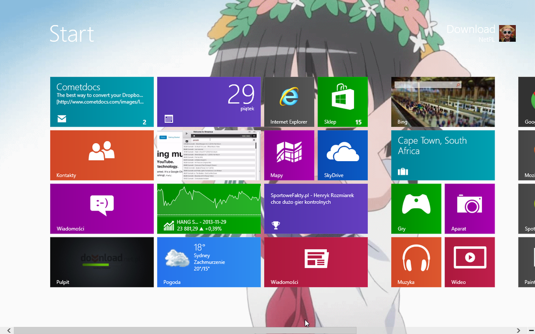Viewport: 535px width, 334px height.
Task: Click the trophy icon on sports tile
Action: [276, 225]
